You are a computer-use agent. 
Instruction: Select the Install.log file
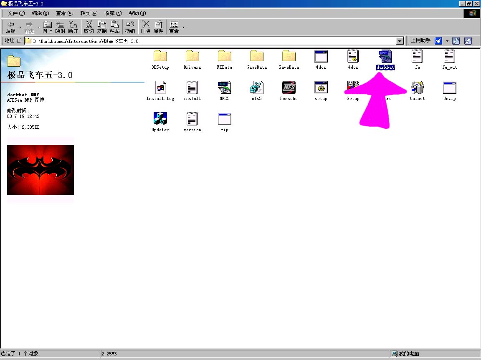(x=160, y=91)
